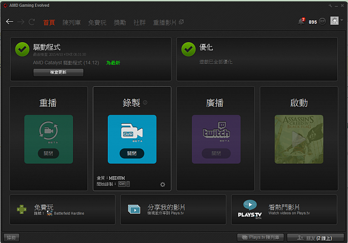The width and height of the screenshot is (348, 243).
Task: Open the 獎勵 rewards tab
Action: pos(120,22)
